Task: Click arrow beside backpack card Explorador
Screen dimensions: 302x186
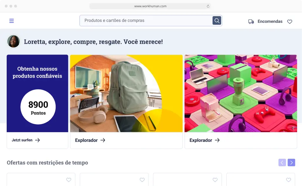Action: (x=103, y=140)
